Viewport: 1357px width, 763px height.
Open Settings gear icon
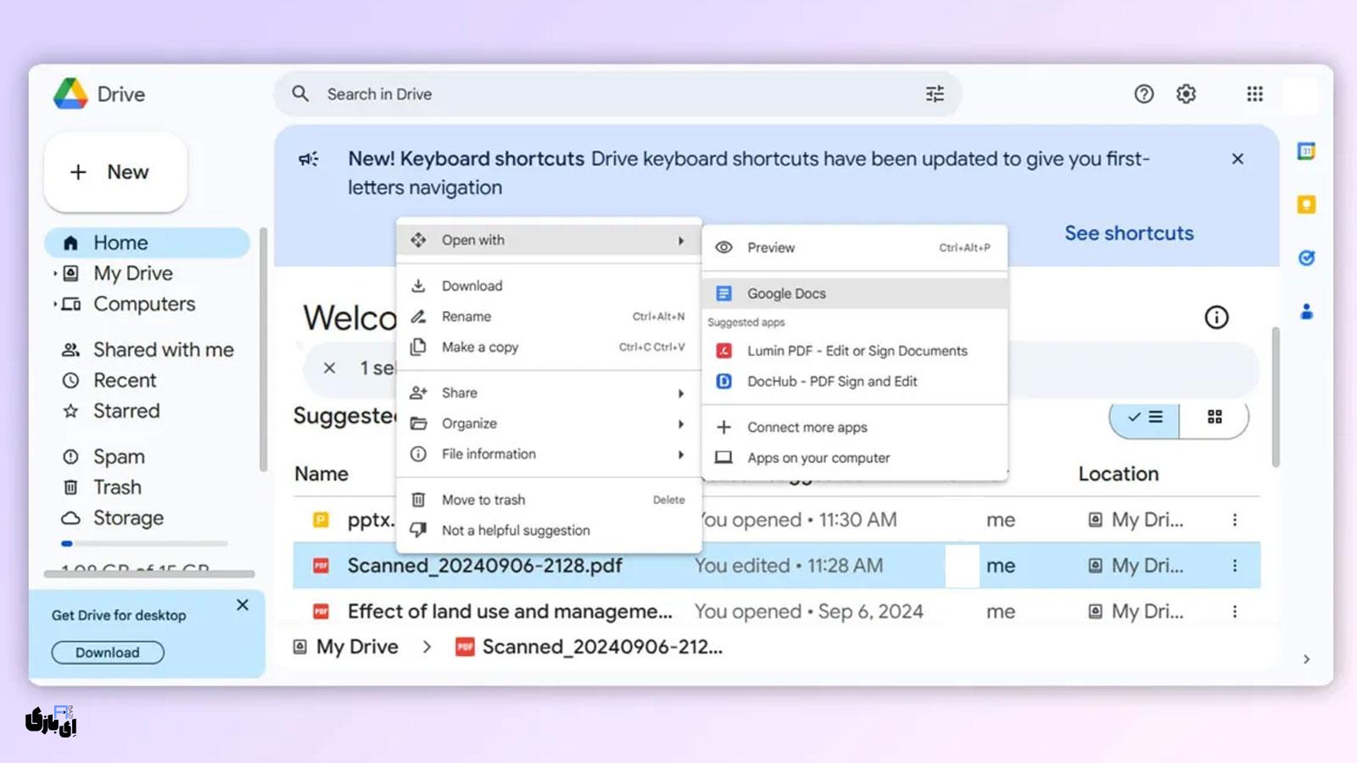point(1187,94)
